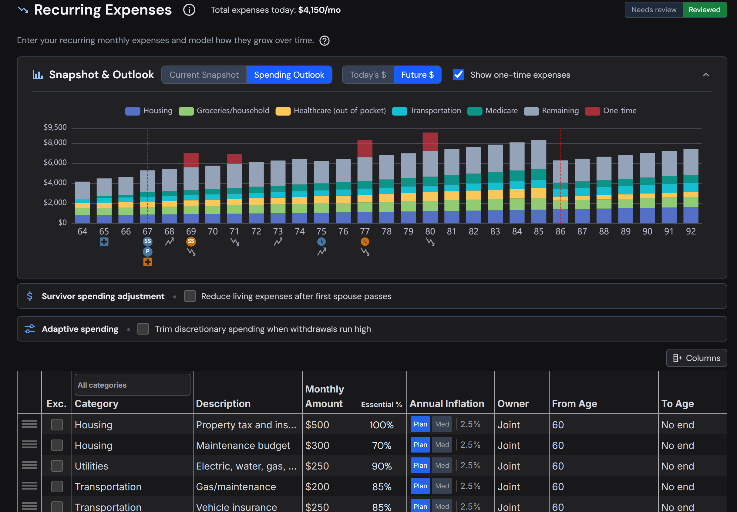The image size is (737, 512).
Task: Click the Medicare plus icon under age 65
Action: tap(104, 241)
